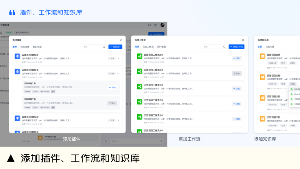
Task: Click +2 tag in the tool row with 添加
Action: [x=53, y=91]
